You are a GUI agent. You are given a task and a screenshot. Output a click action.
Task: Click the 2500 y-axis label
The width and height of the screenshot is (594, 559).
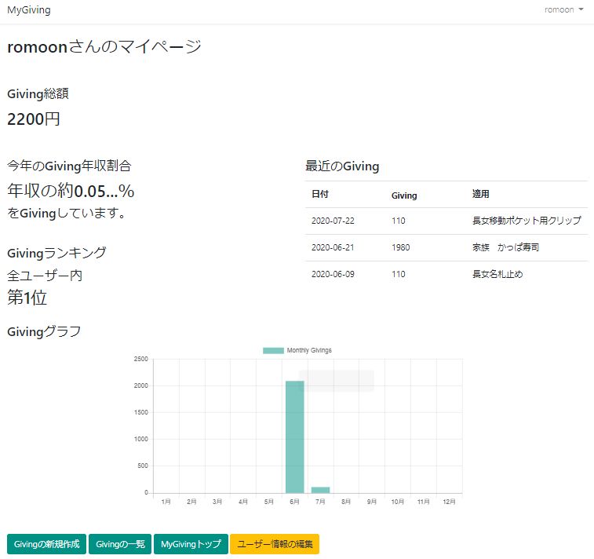click(x=141, y=359)
